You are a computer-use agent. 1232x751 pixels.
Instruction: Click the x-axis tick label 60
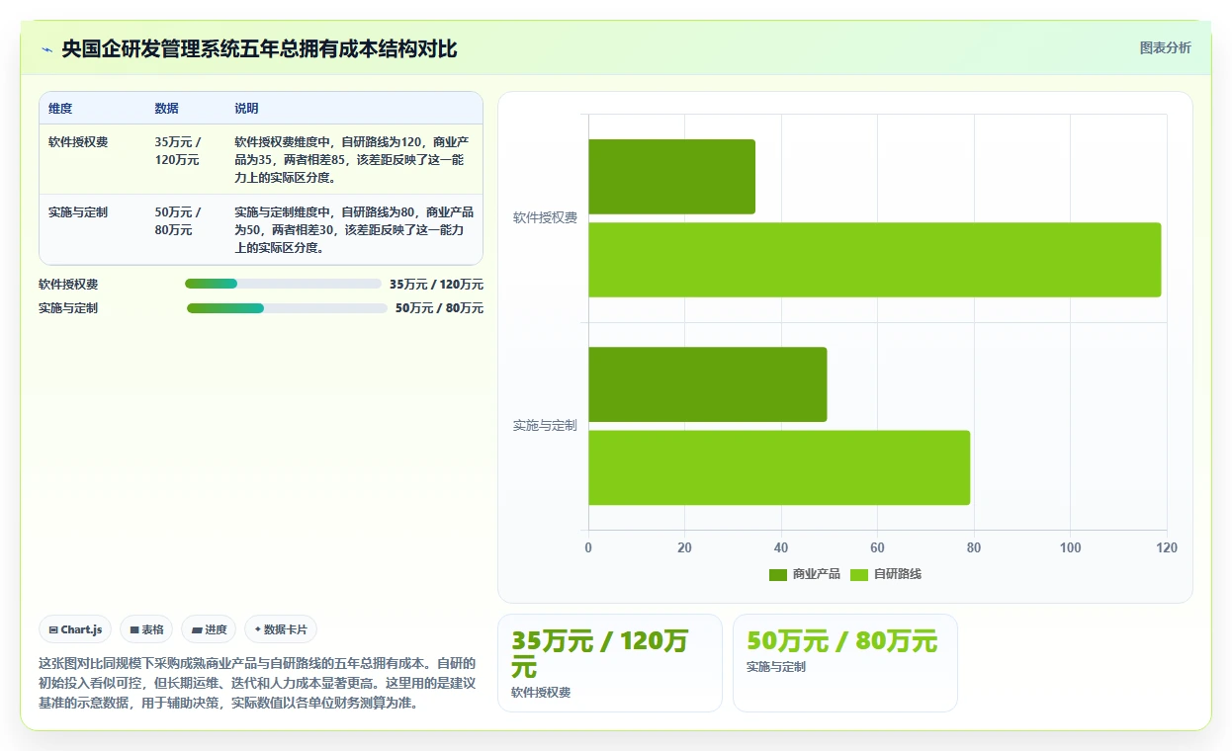[877, 548]
